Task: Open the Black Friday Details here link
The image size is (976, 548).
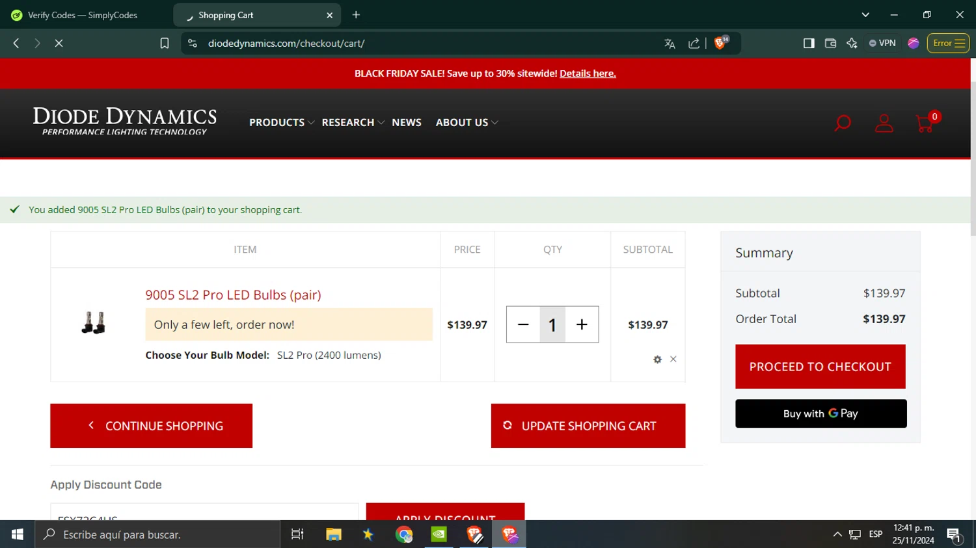Action: point(588,73)
